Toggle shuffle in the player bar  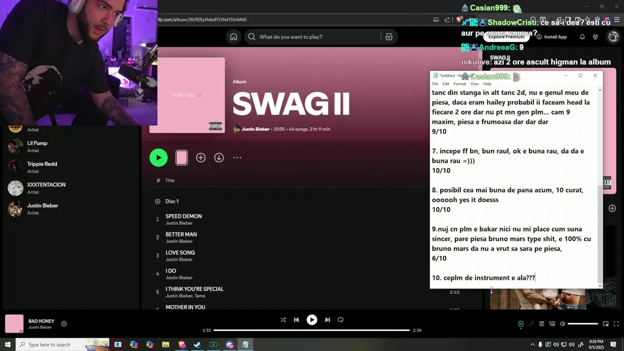pyautogui.click(x=283, y=320)
